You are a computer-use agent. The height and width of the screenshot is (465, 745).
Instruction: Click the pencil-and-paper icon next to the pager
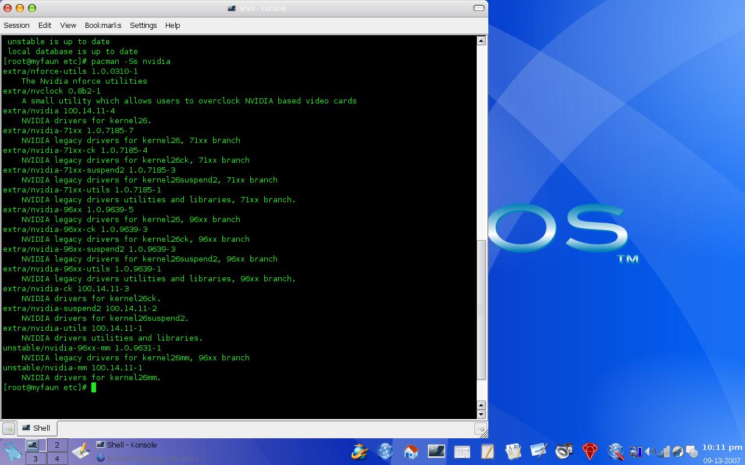[x=80, y=450]
